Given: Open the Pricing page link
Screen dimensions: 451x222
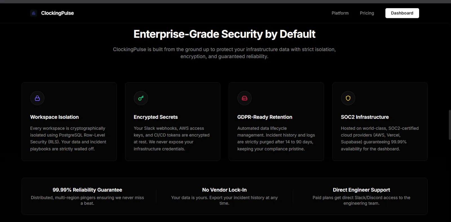Looking at the screenshot, I should 367,13.
